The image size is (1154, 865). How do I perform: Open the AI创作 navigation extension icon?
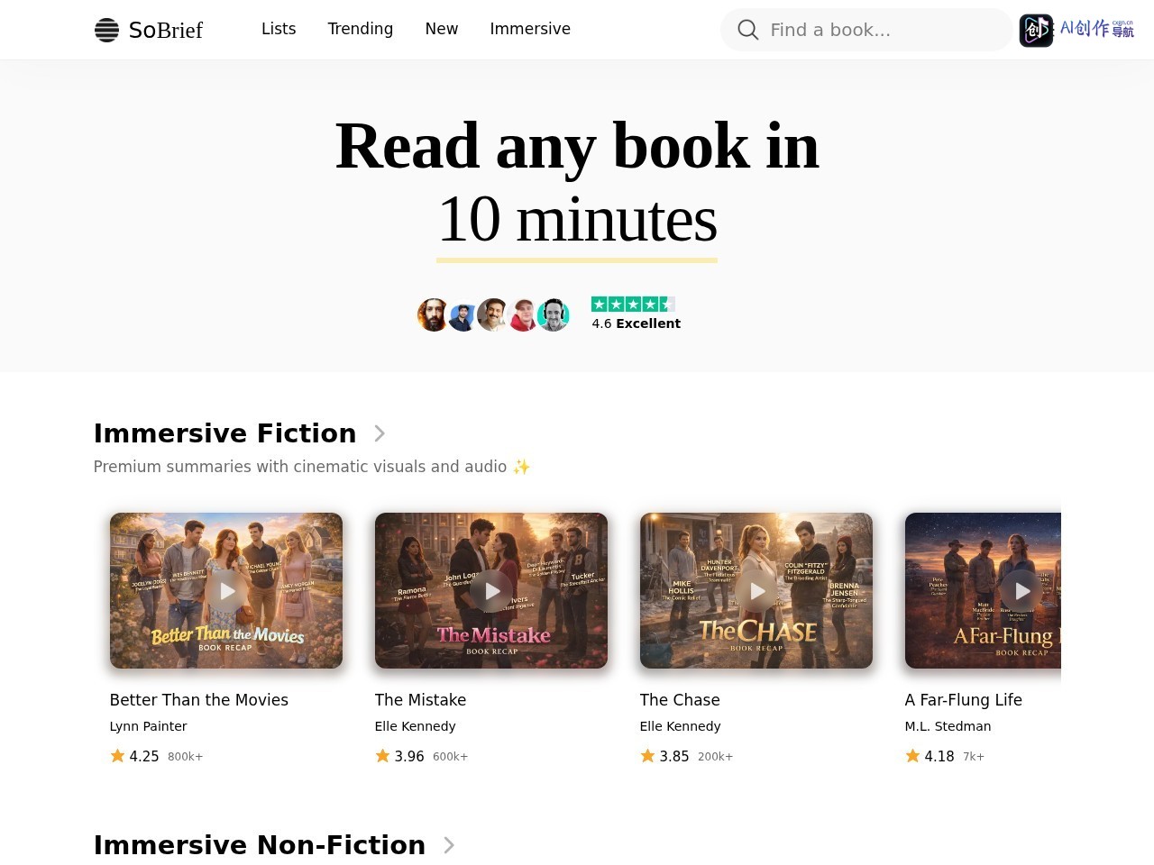[x=1036, y=30]
